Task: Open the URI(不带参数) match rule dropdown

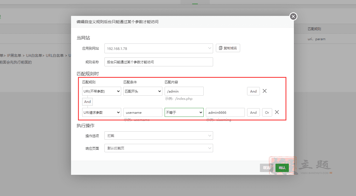Action: click(102, 91)
